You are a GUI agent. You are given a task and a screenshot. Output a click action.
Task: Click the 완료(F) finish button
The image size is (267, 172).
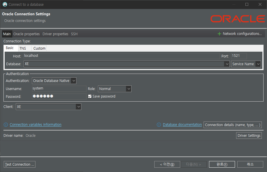tap(222, 164)
